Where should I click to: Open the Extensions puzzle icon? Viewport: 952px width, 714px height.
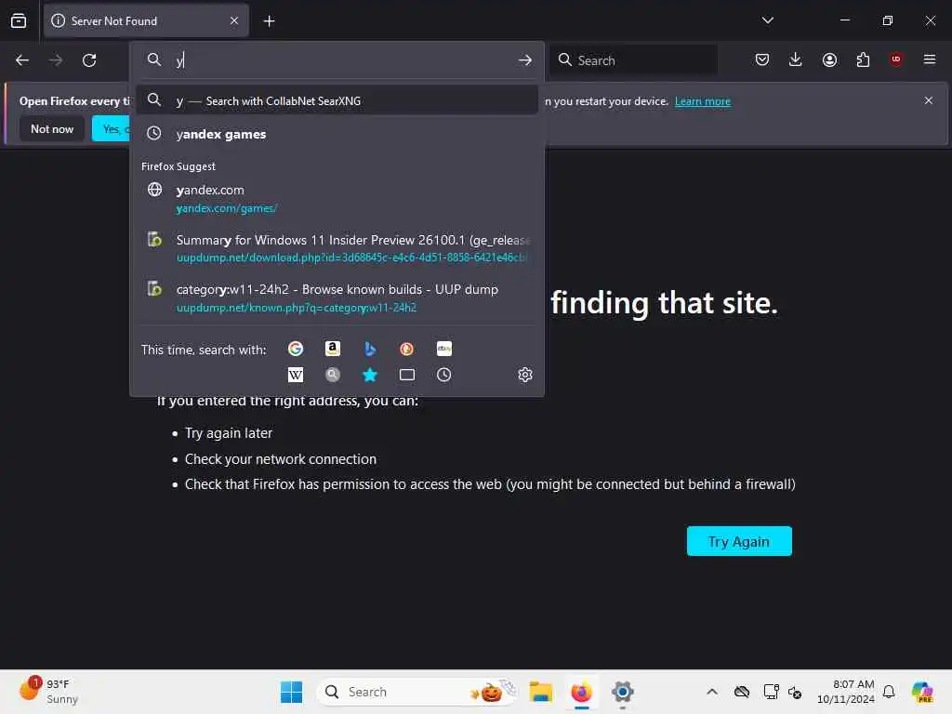click(863, 59)
